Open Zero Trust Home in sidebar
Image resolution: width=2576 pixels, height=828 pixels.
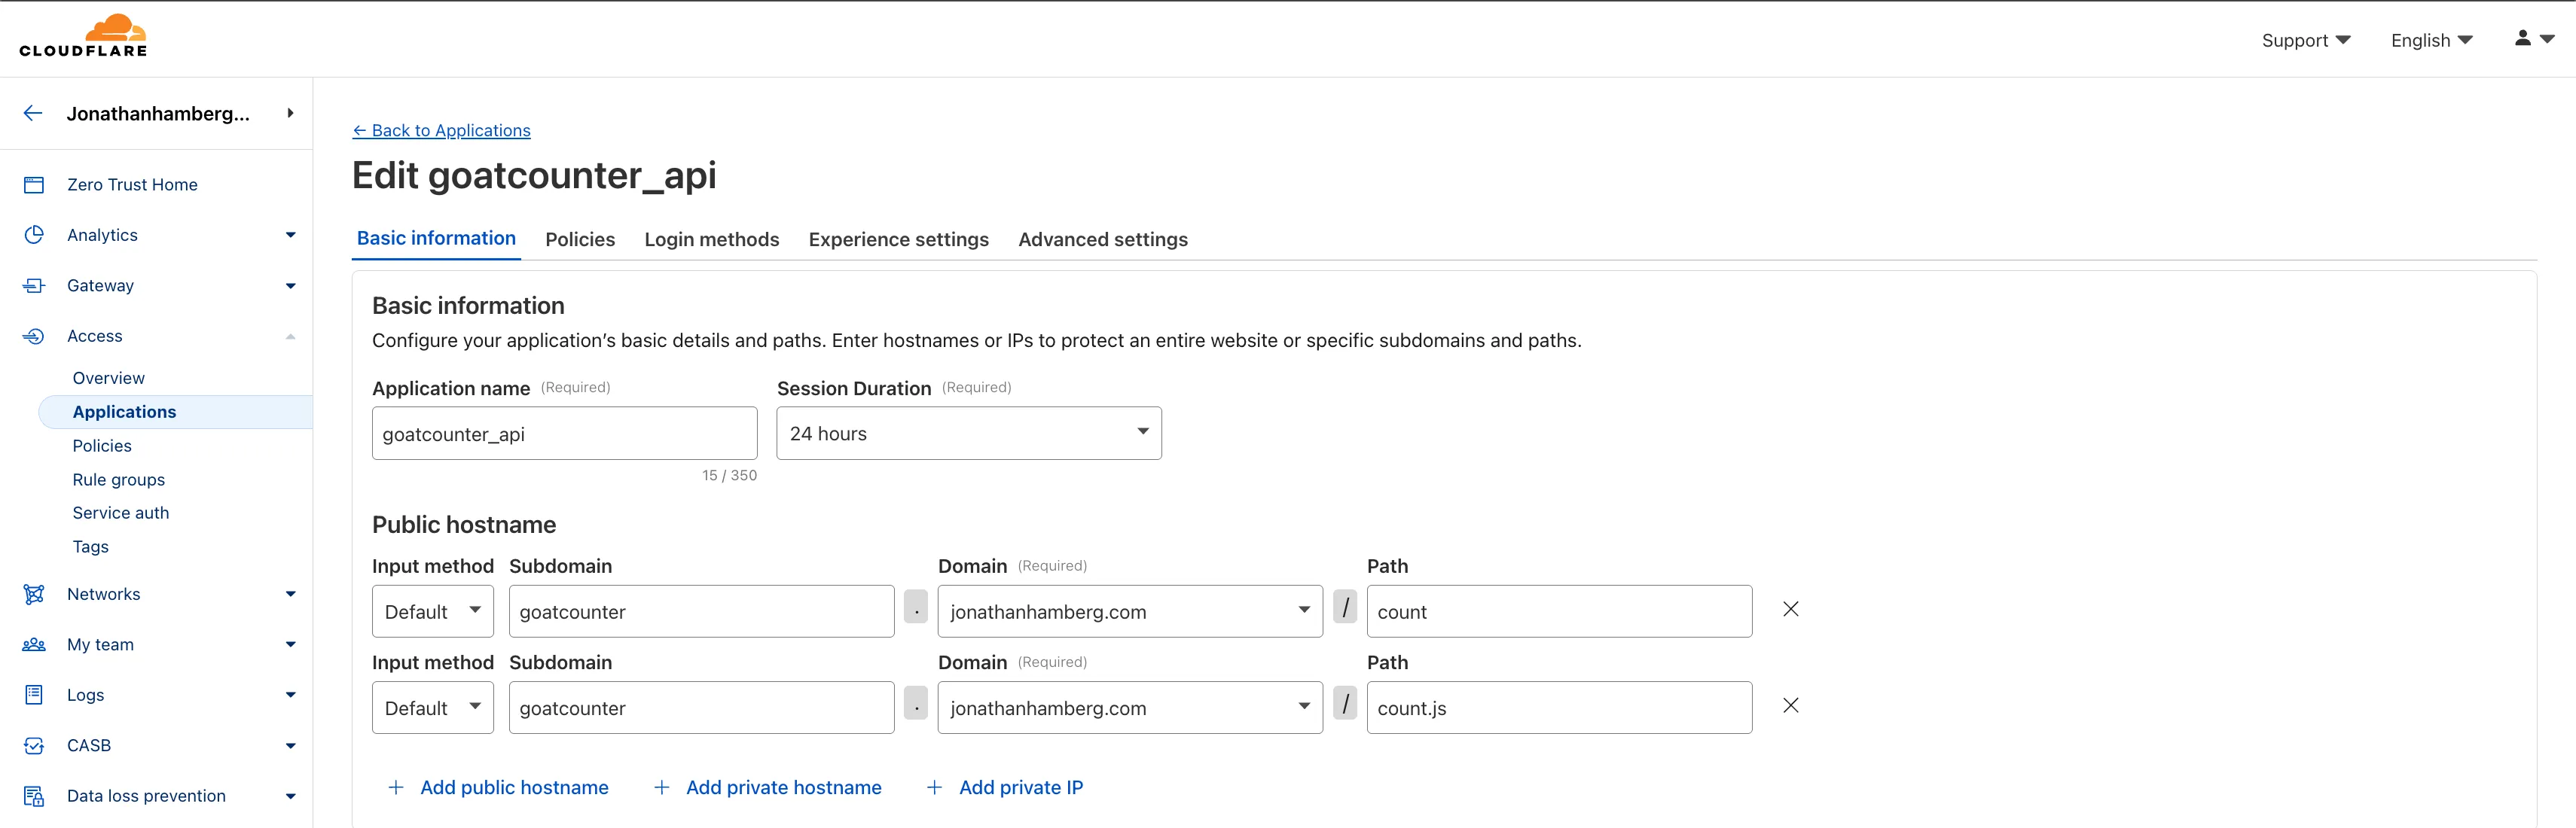coord(132,184)
